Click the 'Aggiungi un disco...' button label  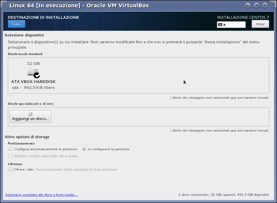[x=30, y=119]
